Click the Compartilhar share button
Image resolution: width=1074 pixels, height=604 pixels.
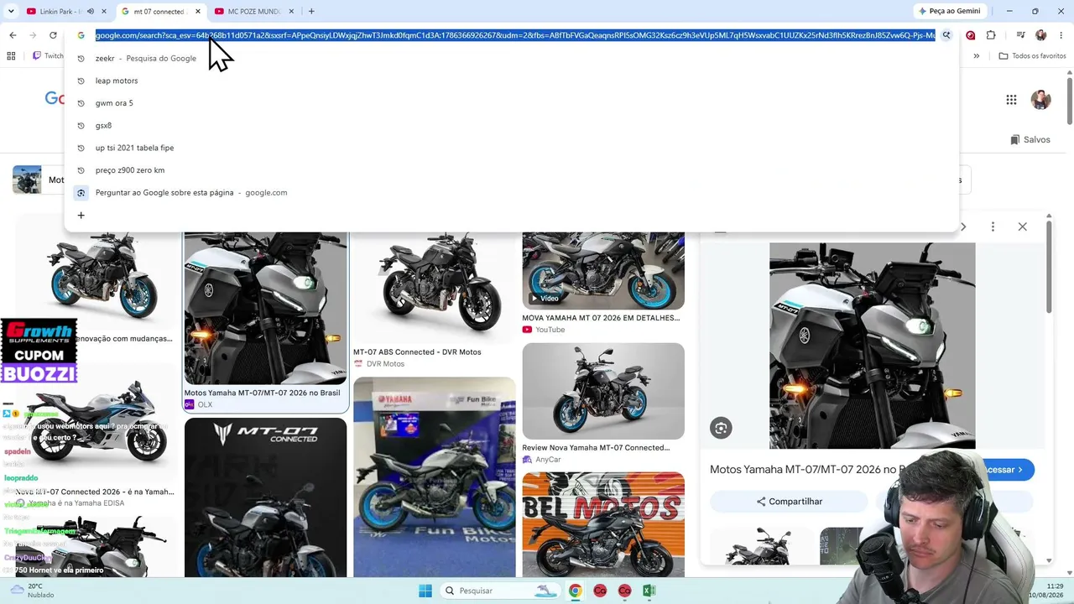pos(789,502)
